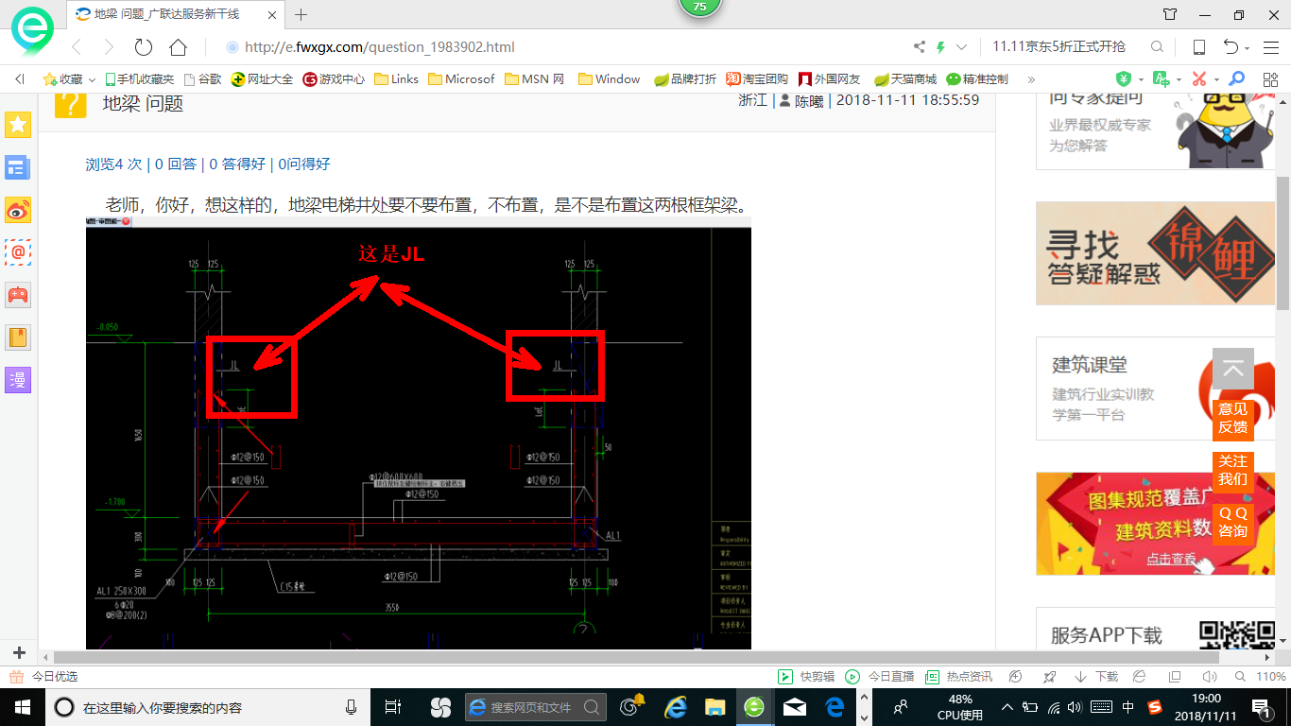Viewport: 1291px width, 726px height.
Task: Click the browser back arrow
Action: [77, 47]
